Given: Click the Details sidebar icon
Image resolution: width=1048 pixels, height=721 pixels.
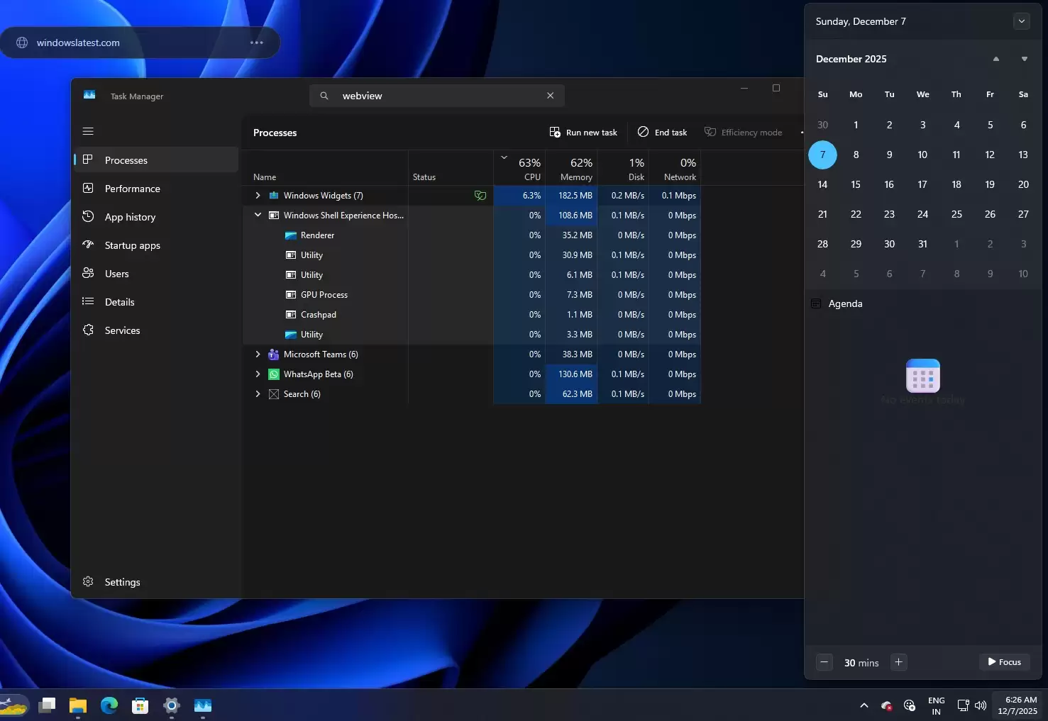Looking at the screenshot, I should pyautogui.click(x=88, y=301).
